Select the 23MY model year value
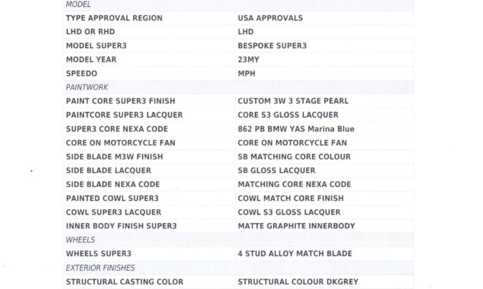The height and width of the screenshot is (289, 483). (x=248, y=60)
